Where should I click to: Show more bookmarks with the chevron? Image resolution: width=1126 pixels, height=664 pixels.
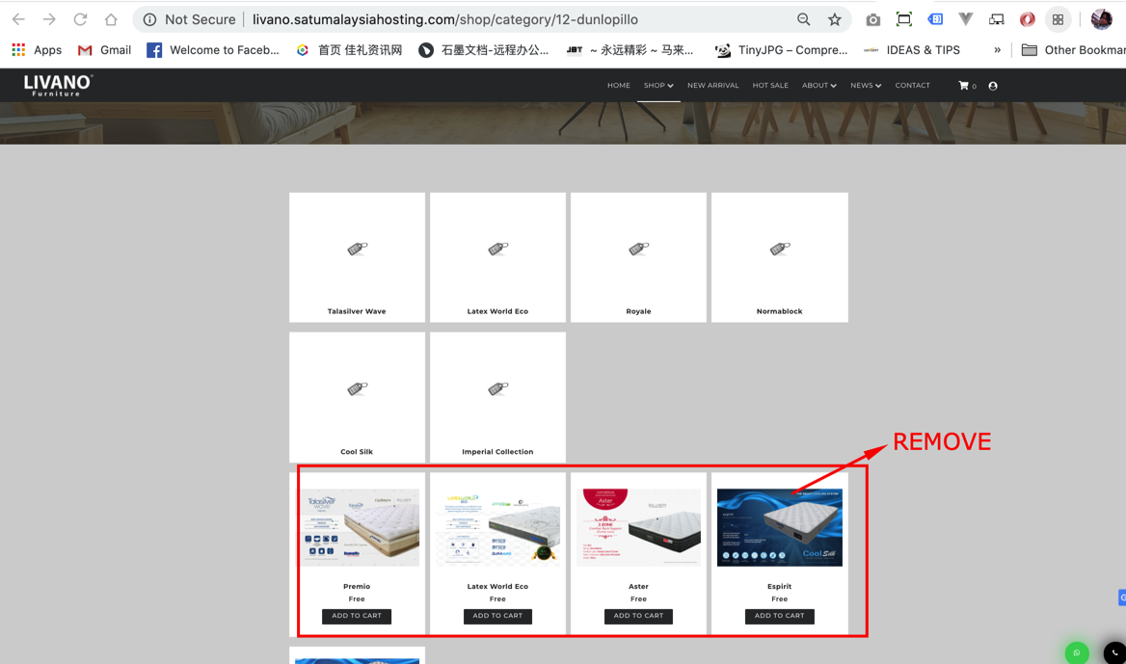(x=997, y=49)
